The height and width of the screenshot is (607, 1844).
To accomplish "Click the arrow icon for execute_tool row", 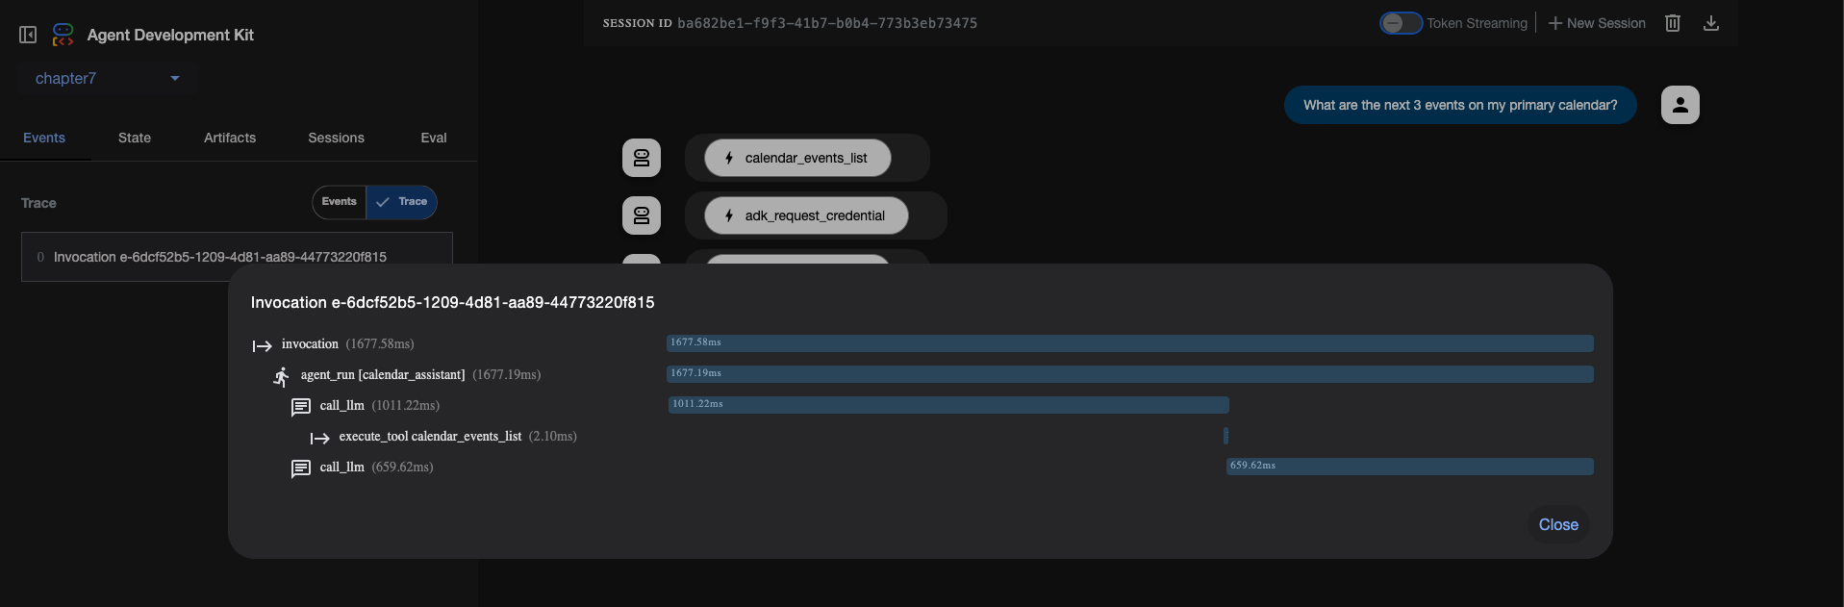I will (x=320, y=438).
